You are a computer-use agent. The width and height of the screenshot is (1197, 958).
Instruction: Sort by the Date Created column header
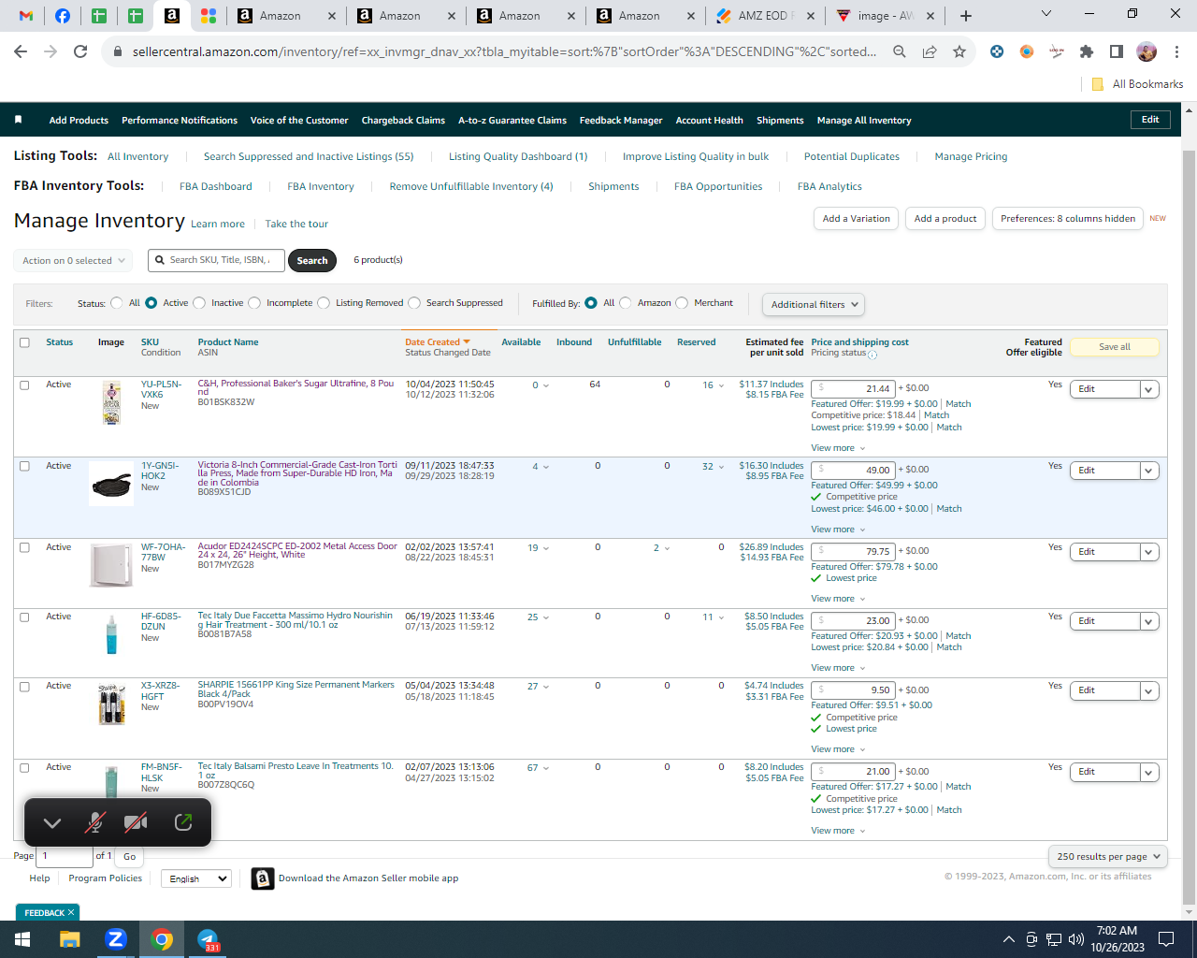[x=437, y=342]
